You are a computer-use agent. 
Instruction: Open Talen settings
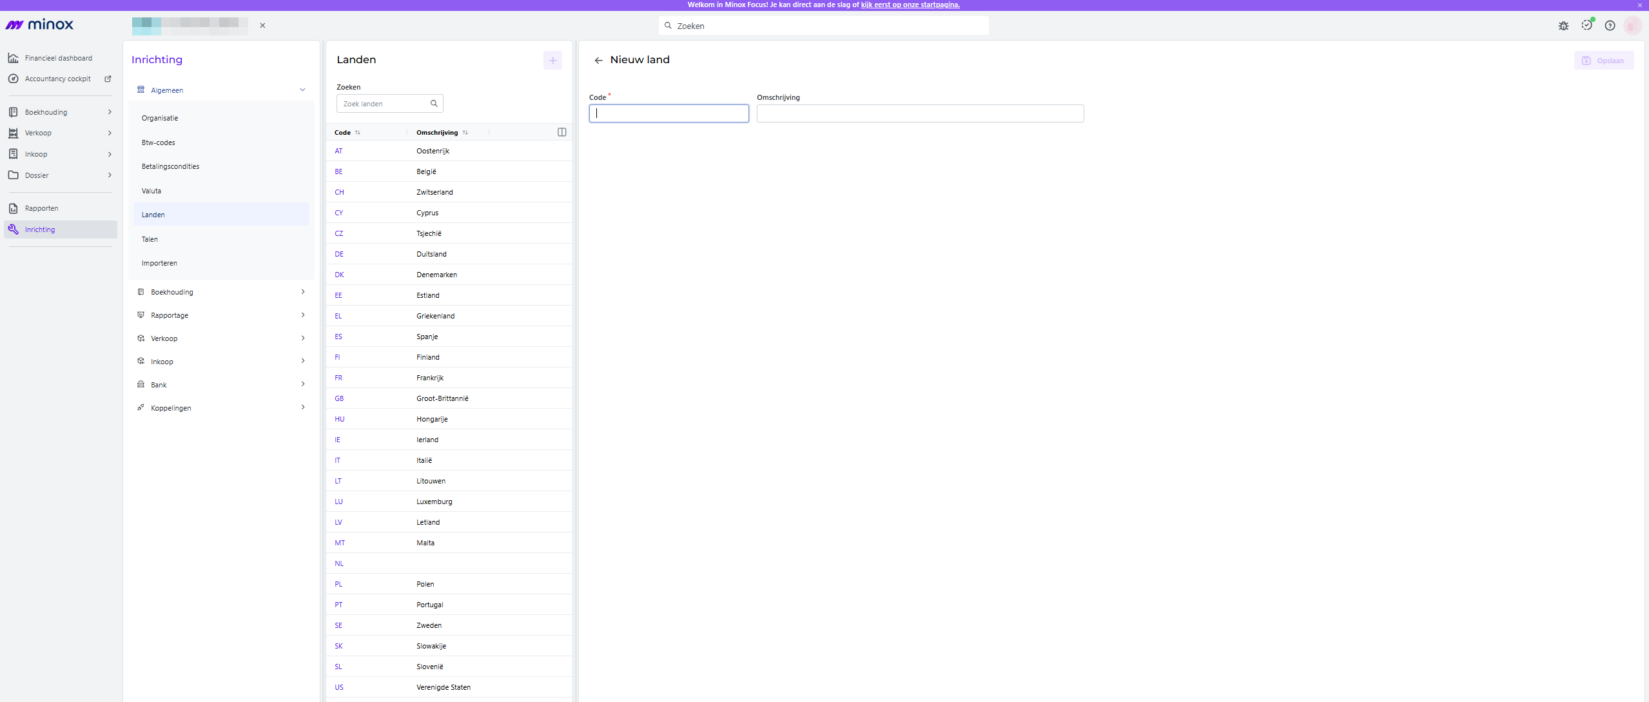[221, 239]
